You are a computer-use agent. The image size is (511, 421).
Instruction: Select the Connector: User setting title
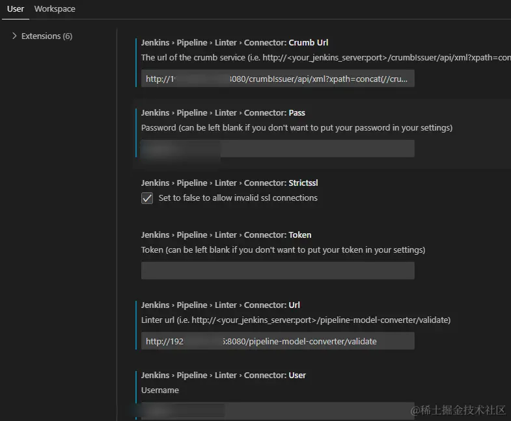pyautogui.click(x=223, y=376)
